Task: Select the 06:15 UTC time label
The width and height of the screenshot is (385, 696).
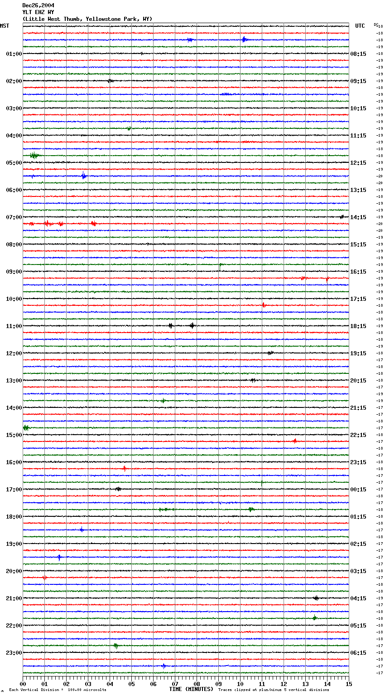Action: pos(358,653)
